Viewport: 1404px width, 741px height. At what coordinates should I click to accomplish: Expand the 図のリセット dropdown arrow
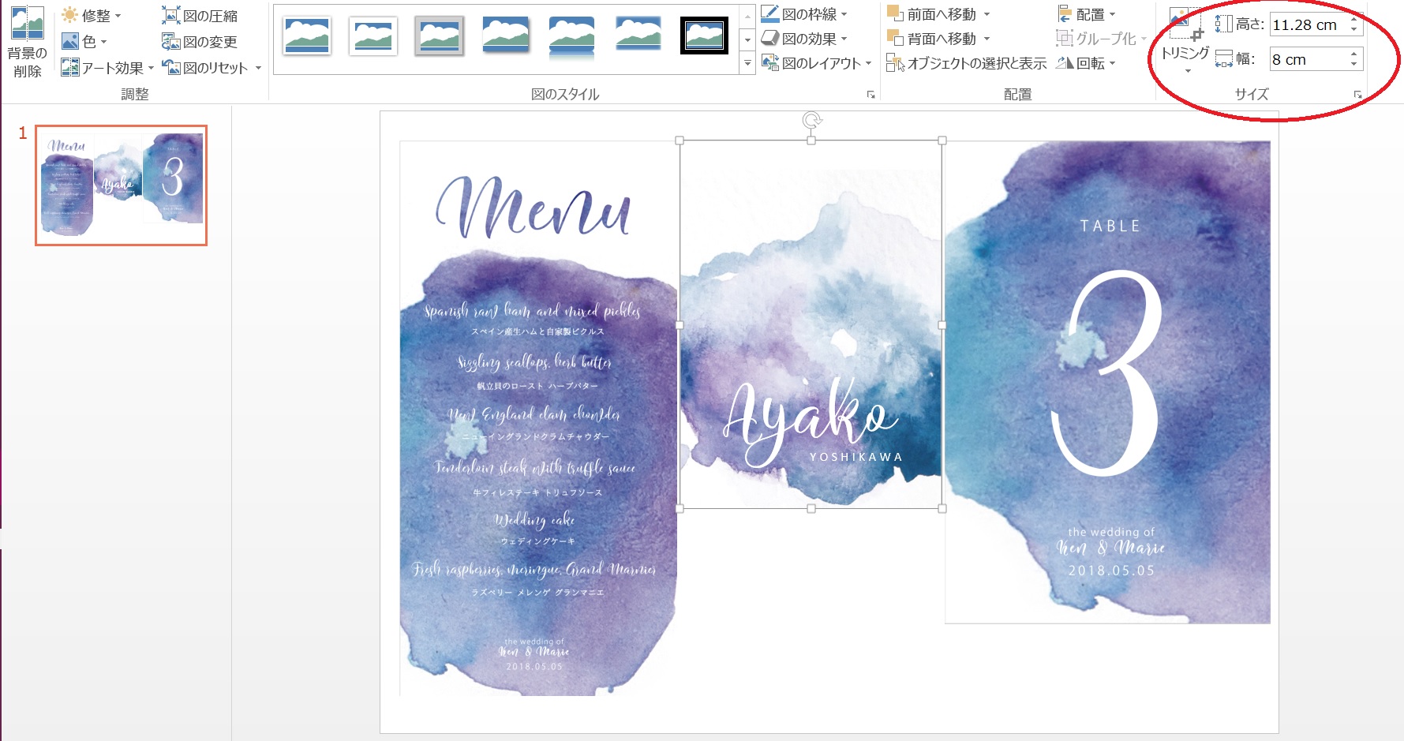258,68
